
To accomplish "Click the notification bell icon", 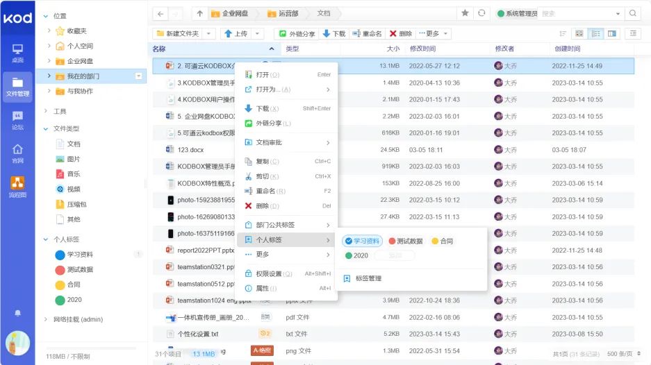I will tap(17, 313).
